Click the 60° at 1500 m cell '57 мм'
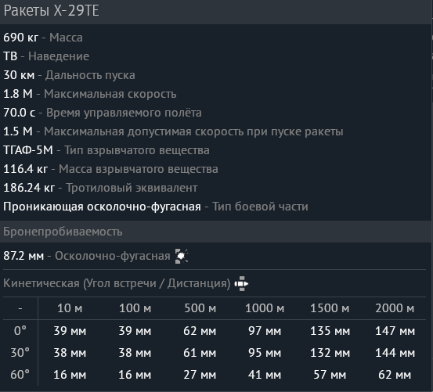The width and height of the screenshot is (433, 392). (330, 375)
